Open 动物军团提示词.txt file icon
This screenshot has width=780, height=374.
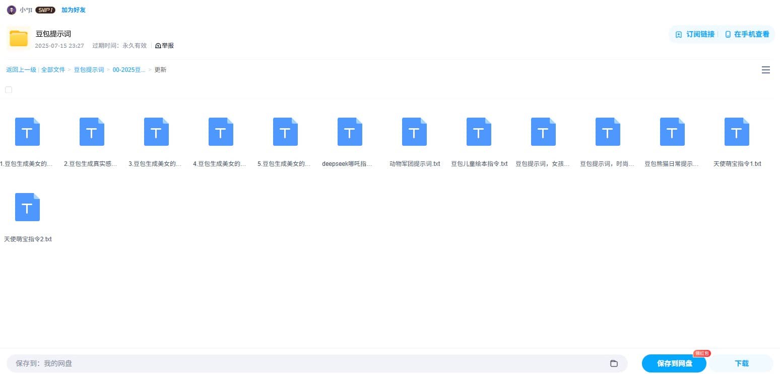click(x=414, y=132)
